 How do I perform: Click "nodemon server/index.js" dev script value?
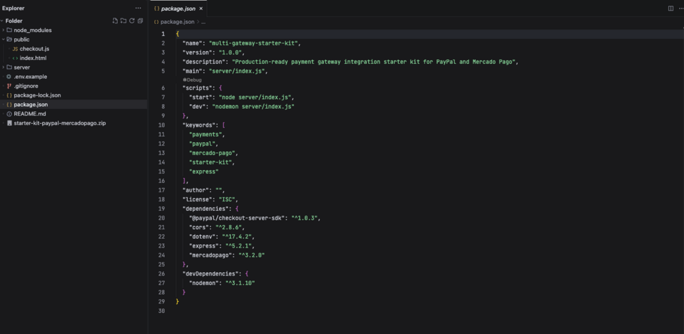pos(253,106)
